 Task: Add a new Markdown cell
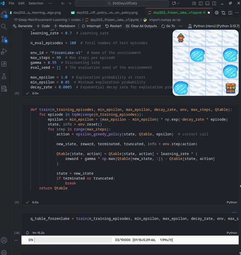pos(64,26)
